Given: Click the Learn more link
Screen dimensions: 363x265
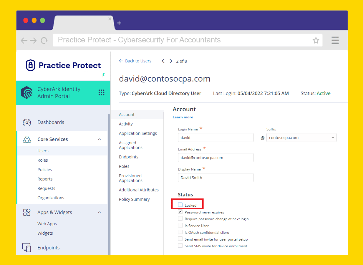Looking at the screenshot, I should tap(183, 117).
